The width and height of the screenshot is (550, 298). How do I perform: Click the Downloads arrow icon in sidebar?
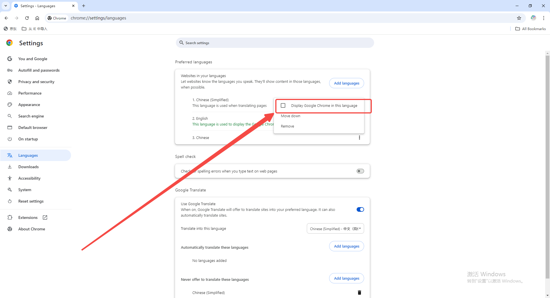(10, 167)
